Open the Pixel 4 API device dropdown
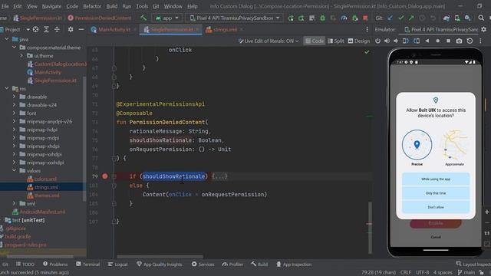This screenshot has width=491, height=276. (235, 18)
